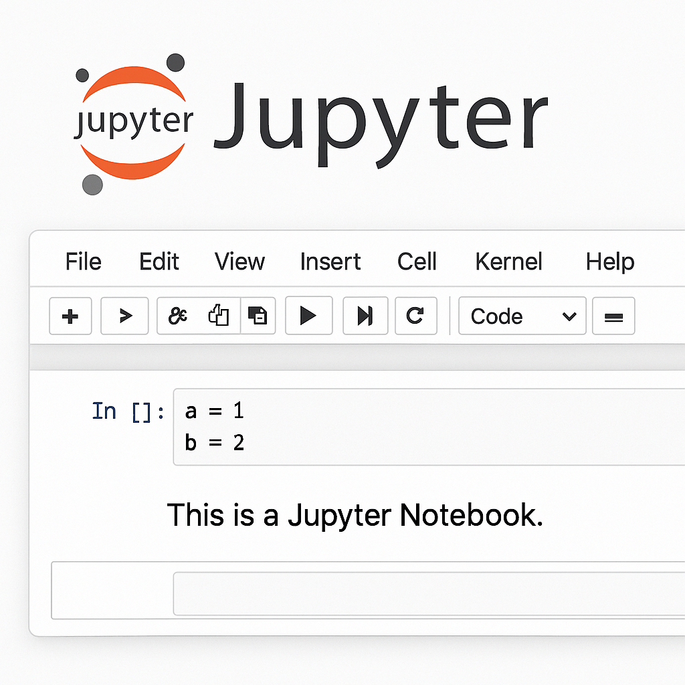Viewport: 685px width, 685px height.
Task: Expand the Insert menu
Action: (x=330, y=262)
